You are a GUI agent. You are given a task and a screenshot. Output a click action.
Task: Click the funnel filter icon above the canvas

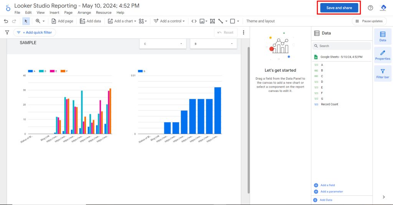click(x=7, y=33)
